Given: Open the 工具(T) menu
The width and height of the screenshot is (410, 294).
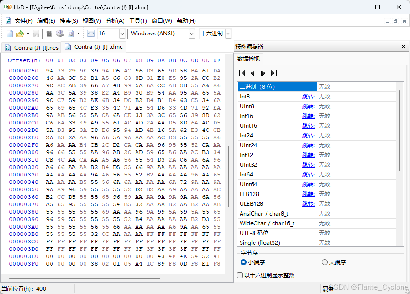Looking at the screenshot, I should 138,20.
